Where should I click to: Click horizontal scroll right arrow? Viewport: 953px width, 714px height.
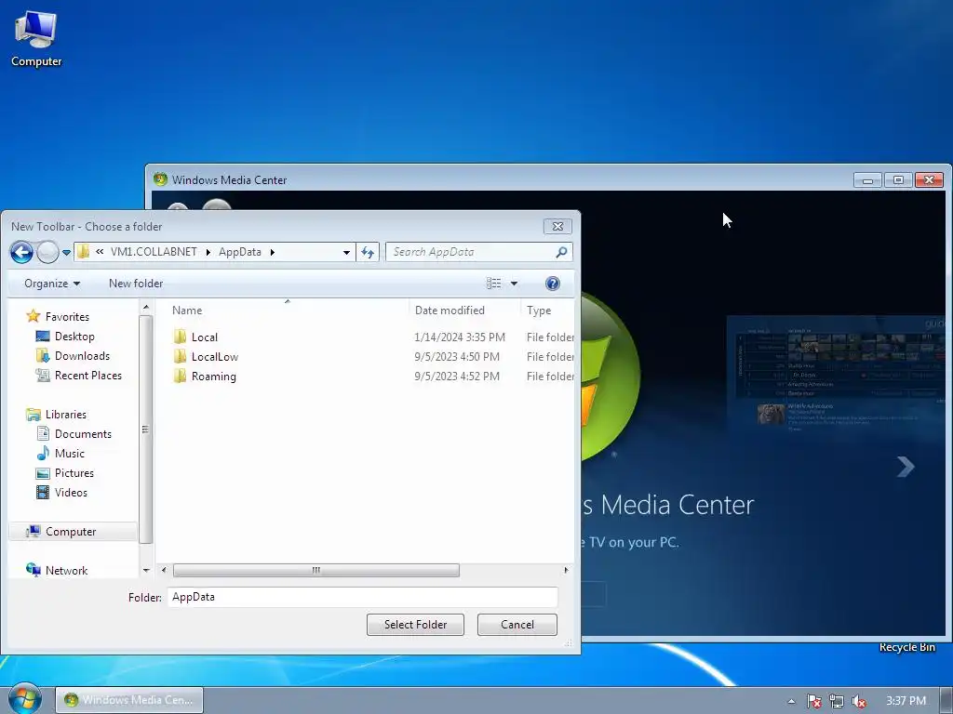pos(566,570)
